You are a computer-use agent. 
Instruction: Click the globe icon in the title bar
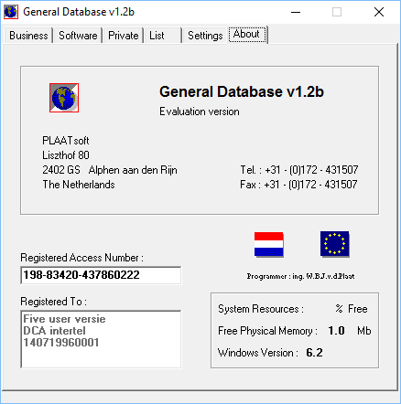click(x=11, y=12)
